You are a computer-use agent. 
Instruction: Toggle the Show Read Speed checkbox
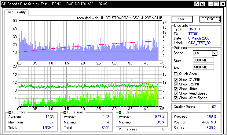[x=176, y=94]
